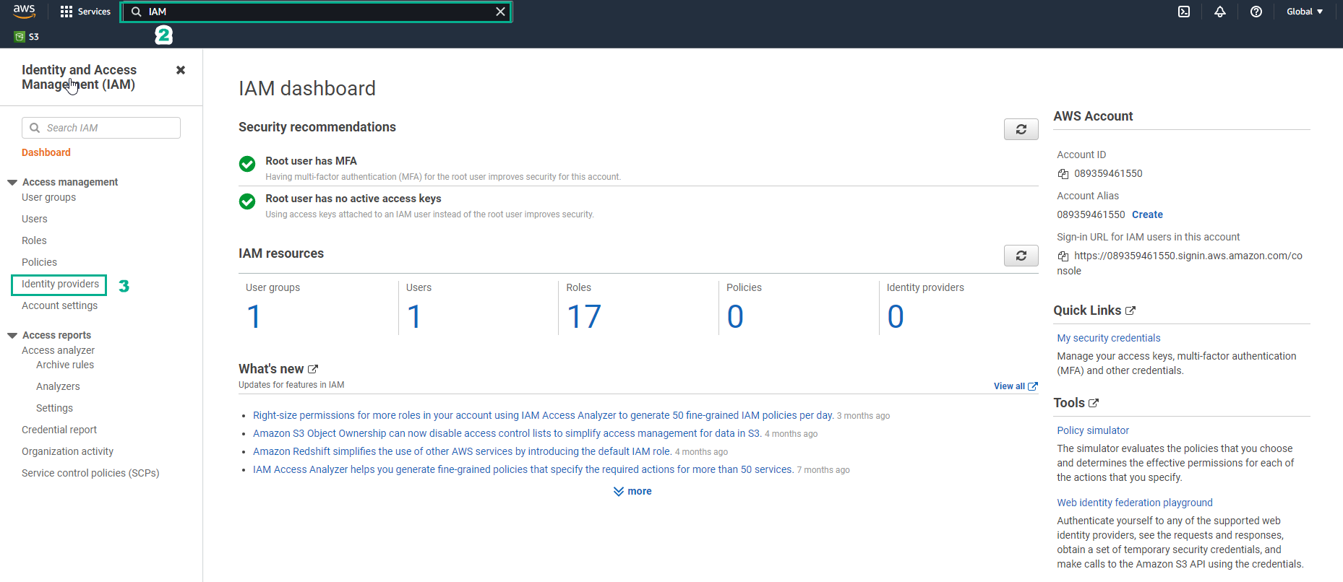Viewport: 1343px width, 582px height.
Task: Click the Roles count 17
Action: [584, 316]
